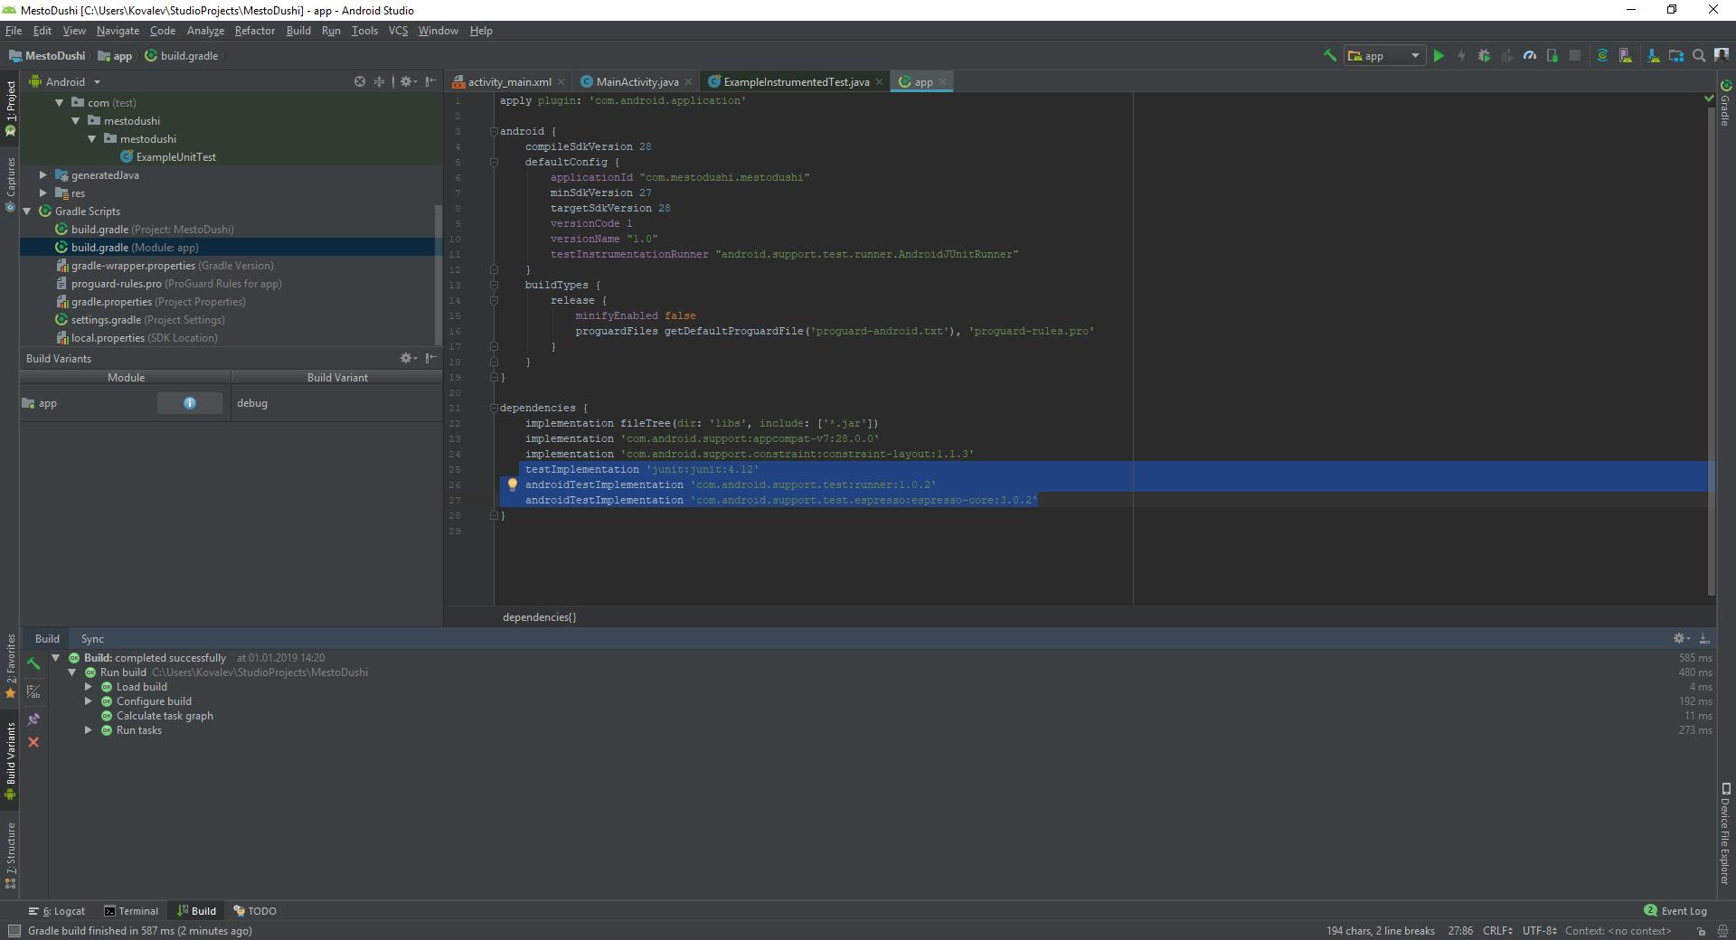This screenshot has width=1736, height=940.
Task: Open Device File Explorer side panel
Action: tap(1725, 832)
